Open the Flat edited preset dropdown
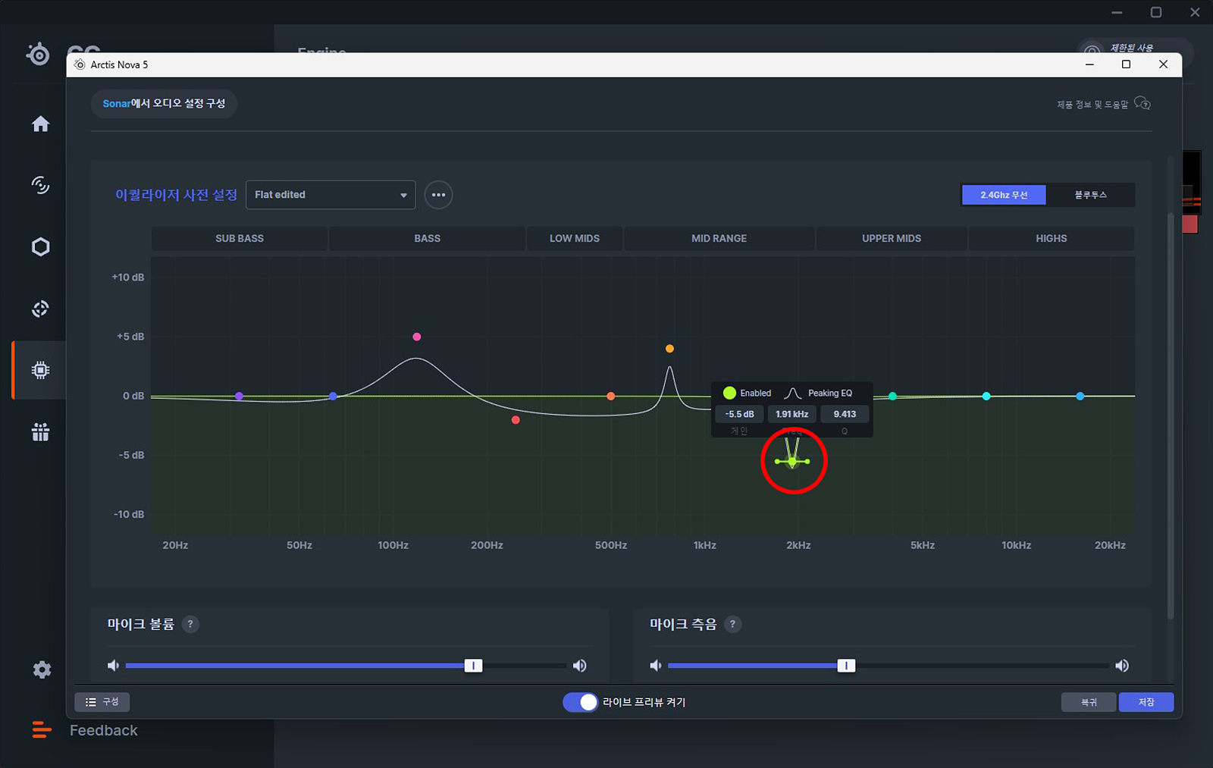Image resolution: width=1213 pixels, height=768 pixels. [331, 195]
